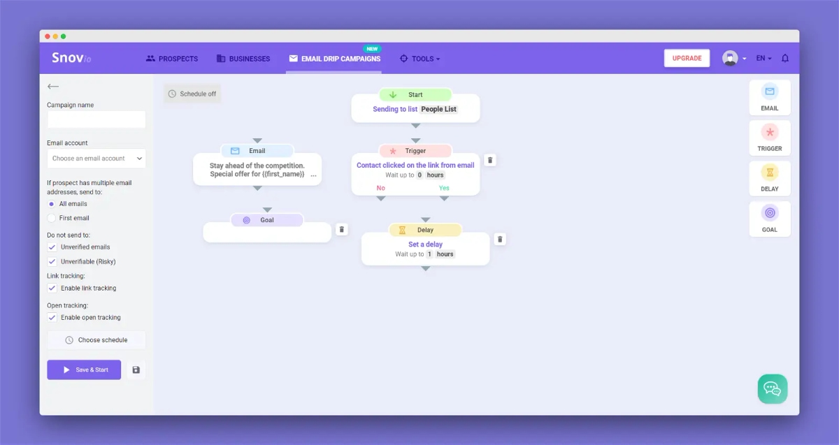The height and width of the screenshot is (445, 839).
Task: Uncheck the Unverified emails checkbox
Action: point(52,247)
